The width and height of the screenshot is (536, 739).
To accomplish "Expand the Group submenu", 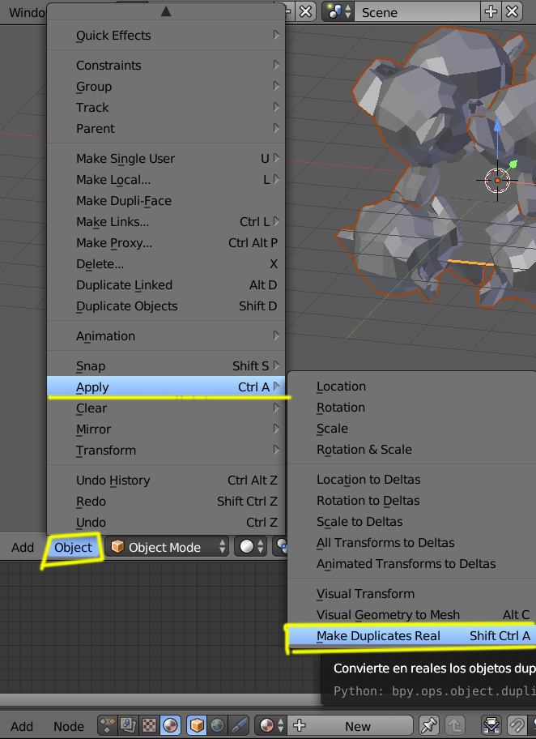I will pyautogui.click(x=166, y=86).
